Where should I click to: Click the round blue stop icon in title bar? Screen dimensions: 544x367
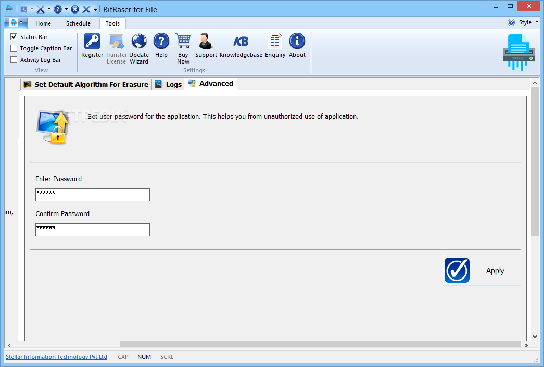(75, 9)
